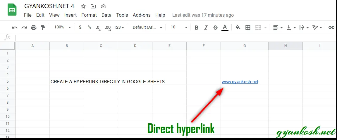Open the text color picker

[x=225, y=28]
